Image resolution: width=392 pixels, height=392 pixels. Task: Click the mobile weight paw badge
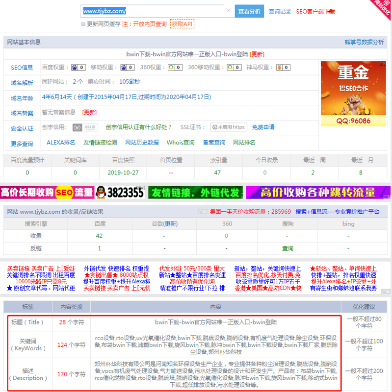[x=128, y=67]
